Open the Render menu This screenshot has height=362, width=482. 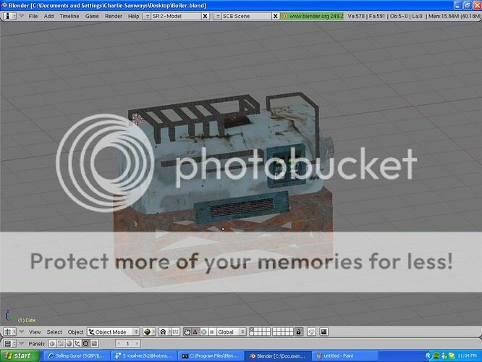coord(114,16)
